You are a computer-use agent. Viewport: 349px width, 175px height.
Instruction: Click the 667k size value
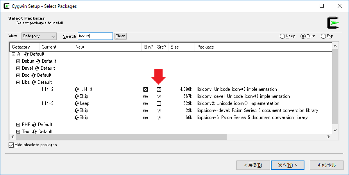coord(188,97)
